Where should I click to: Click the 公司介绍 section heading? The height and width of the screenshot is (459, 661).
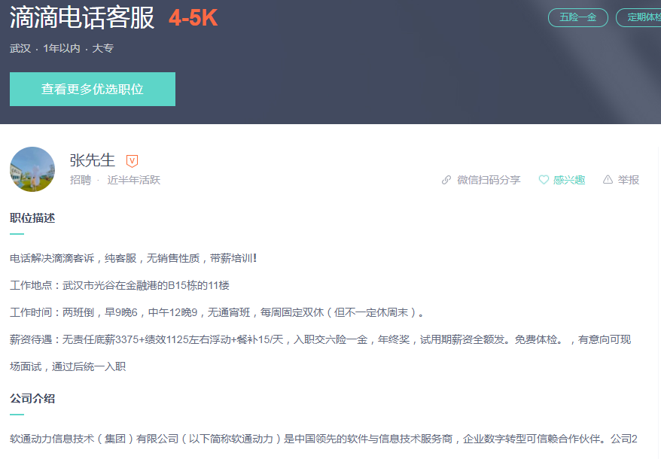click(32, 398)
